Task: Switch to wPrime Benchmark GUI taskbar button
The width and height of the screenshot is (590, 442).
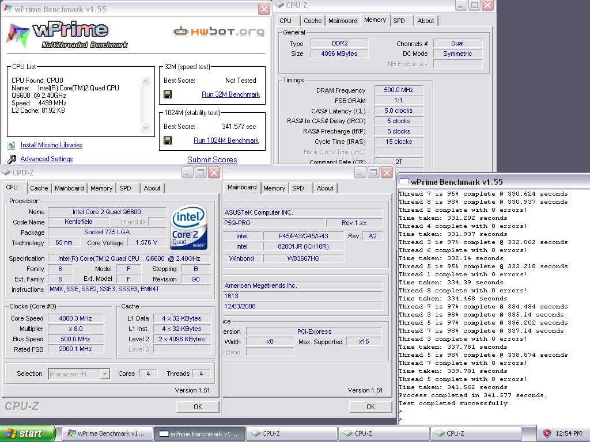Action: tap(107, 433)
